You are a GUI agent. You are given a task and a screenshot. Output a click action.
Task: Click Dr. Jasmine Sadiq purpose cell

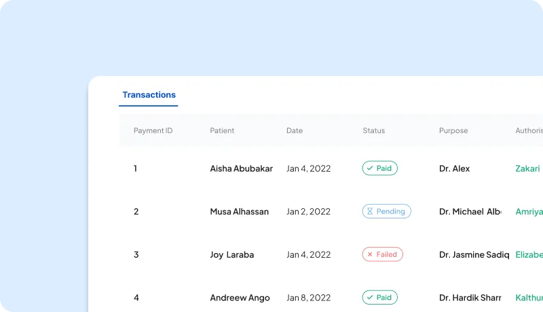[x=473, y=255]
